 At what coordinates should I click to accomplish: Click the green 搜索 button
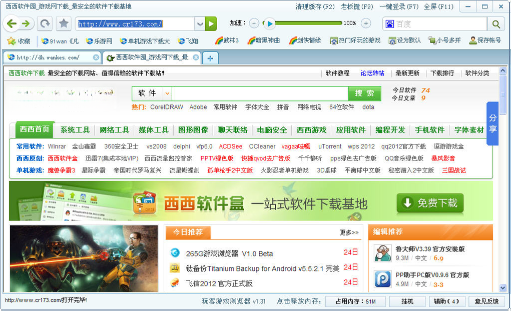[365, 93]
